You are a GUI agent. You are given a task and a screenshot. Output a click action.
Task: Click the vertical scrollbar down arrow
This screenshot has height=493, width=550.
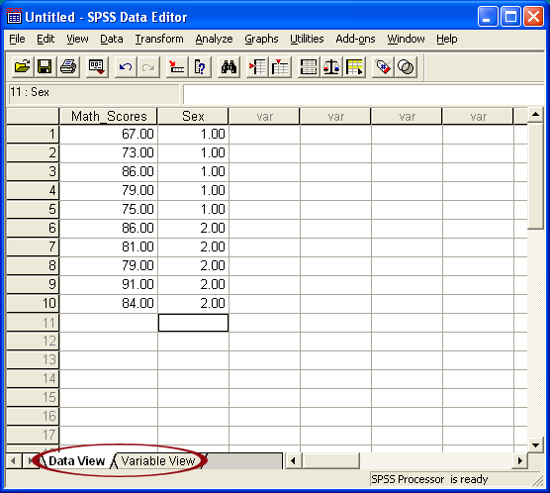535,445
